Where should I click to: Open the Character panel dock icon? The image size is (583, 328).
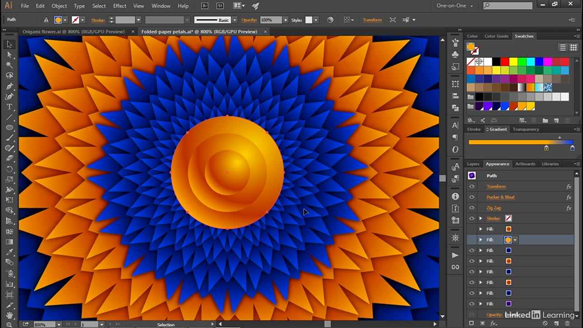point(455,125)
